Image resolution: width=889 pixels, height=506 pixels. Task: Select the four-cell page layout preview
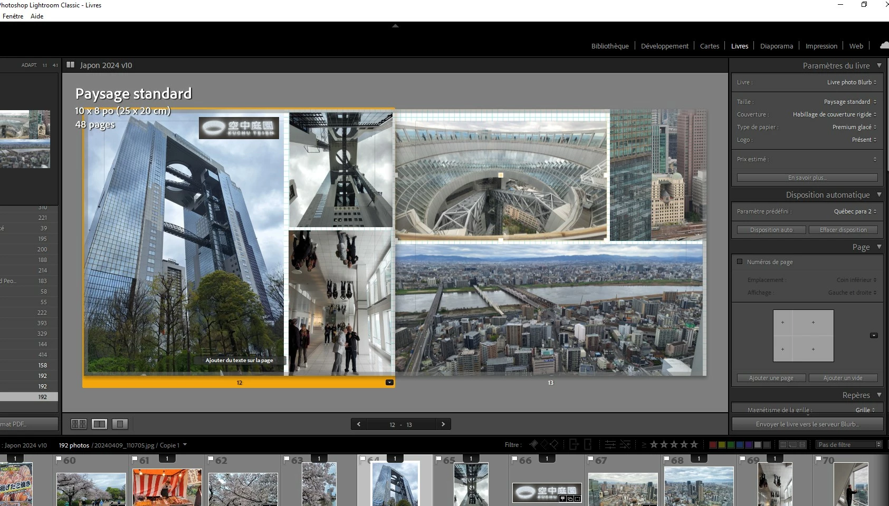[x=804, y=336]
